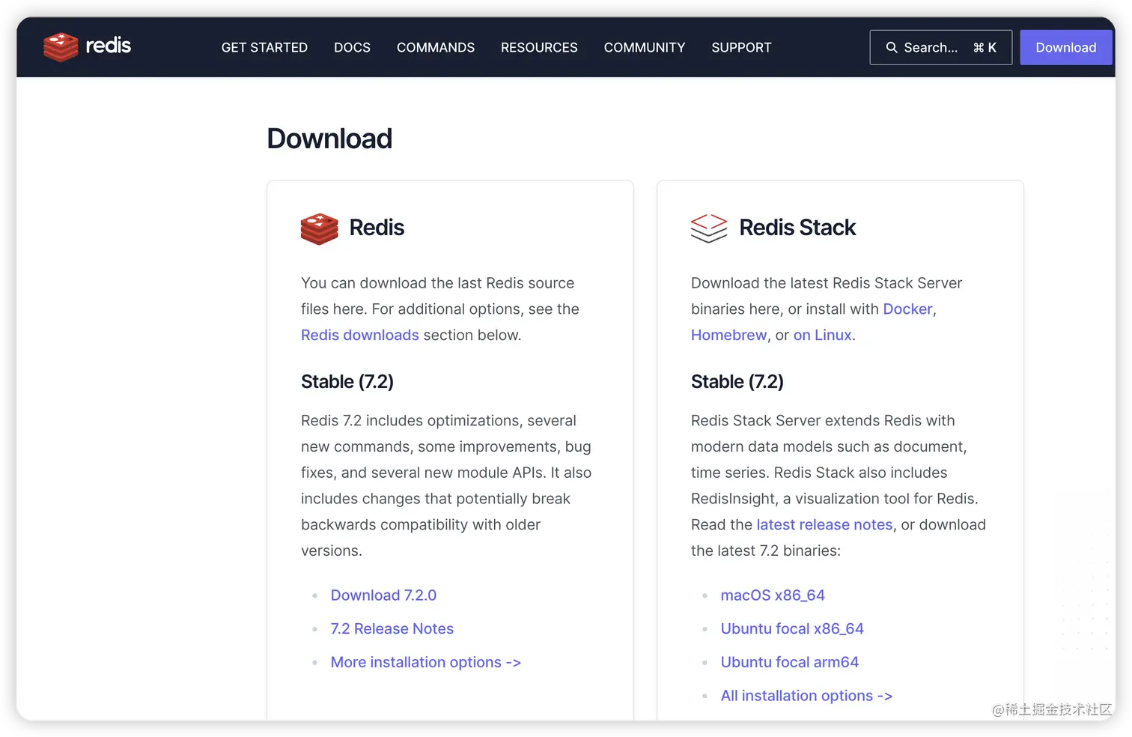Screen dimensions: 1132x737
Task: Click the Download page heading
Action: [x=329, y=139]
